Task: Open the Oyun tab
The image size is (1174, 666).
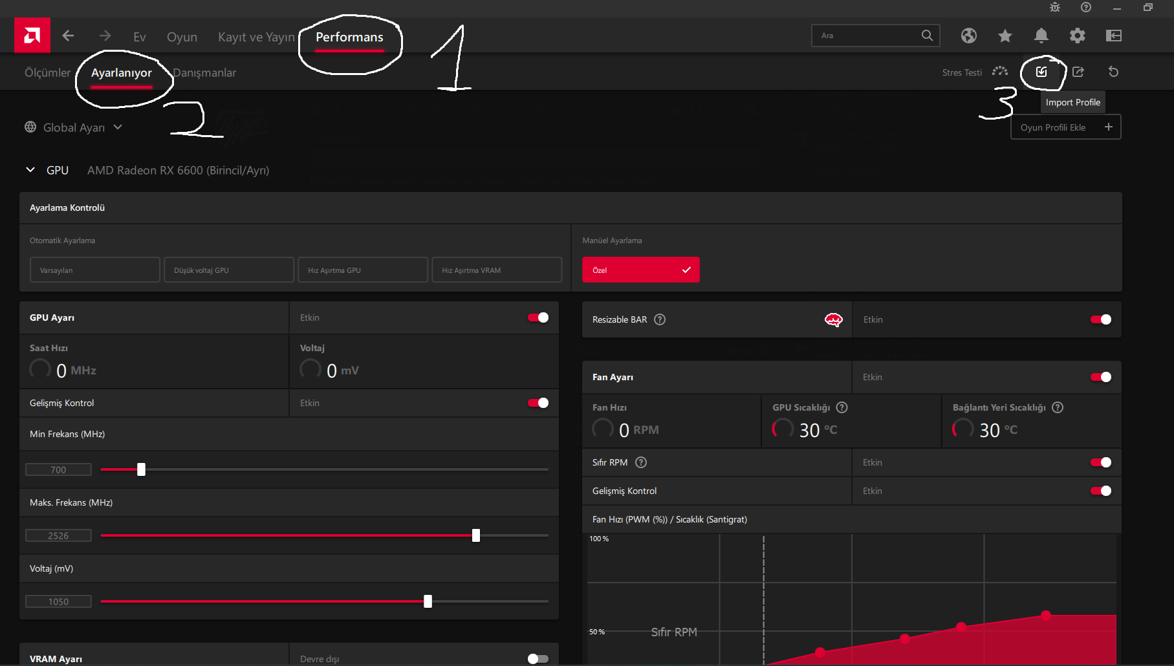Action: [182, 37]
